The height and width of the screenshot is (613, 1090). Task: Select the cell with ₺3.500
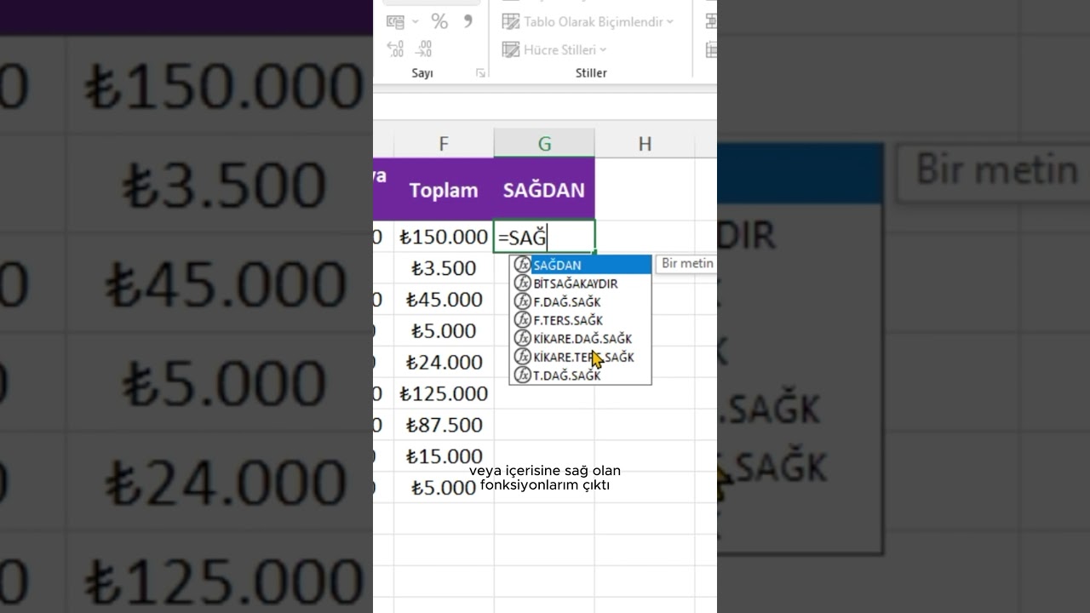(444, 268)
